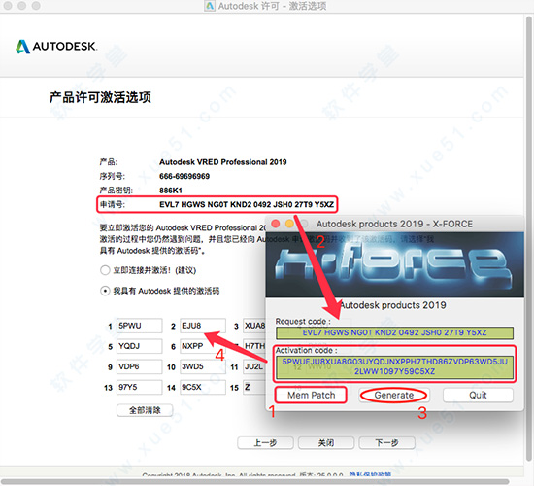Viewport: 534px width, 486px height.
Task: Click the product name Autodesk VRED Professional 2019
Action: [223, 162]
